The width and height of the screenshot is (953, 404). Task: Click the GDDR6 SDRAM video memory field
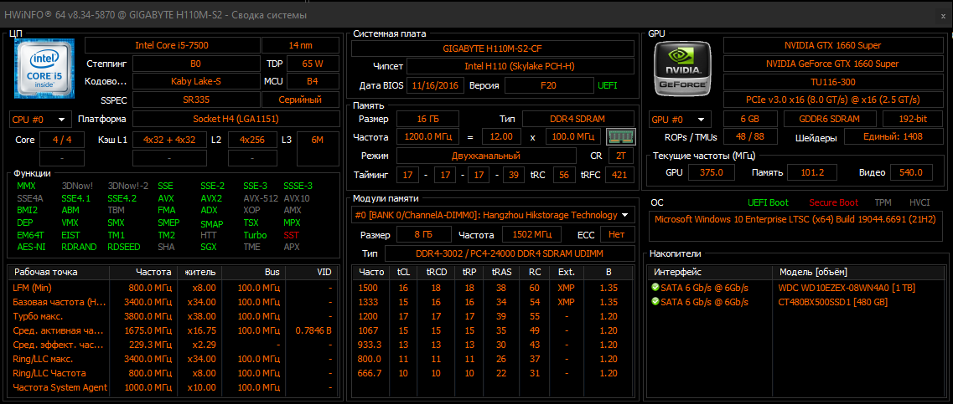(x=830, y=119)
